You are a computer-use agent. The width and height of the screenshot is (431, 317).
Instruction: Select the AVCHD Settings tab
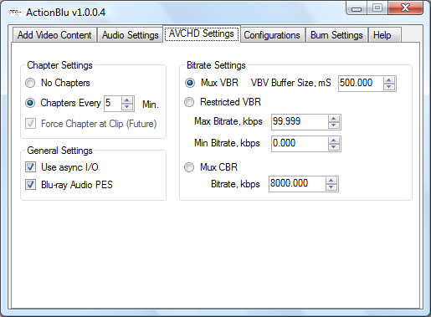[202, 33]
